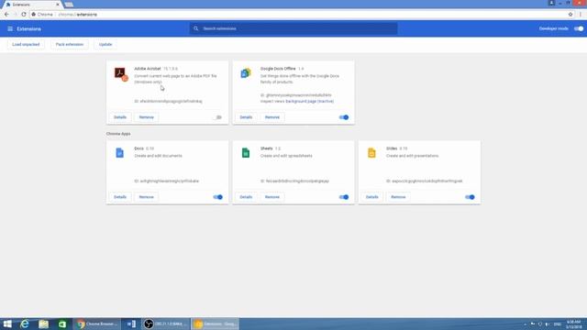Remove Google Docs Offline extension

pos(272,117)
